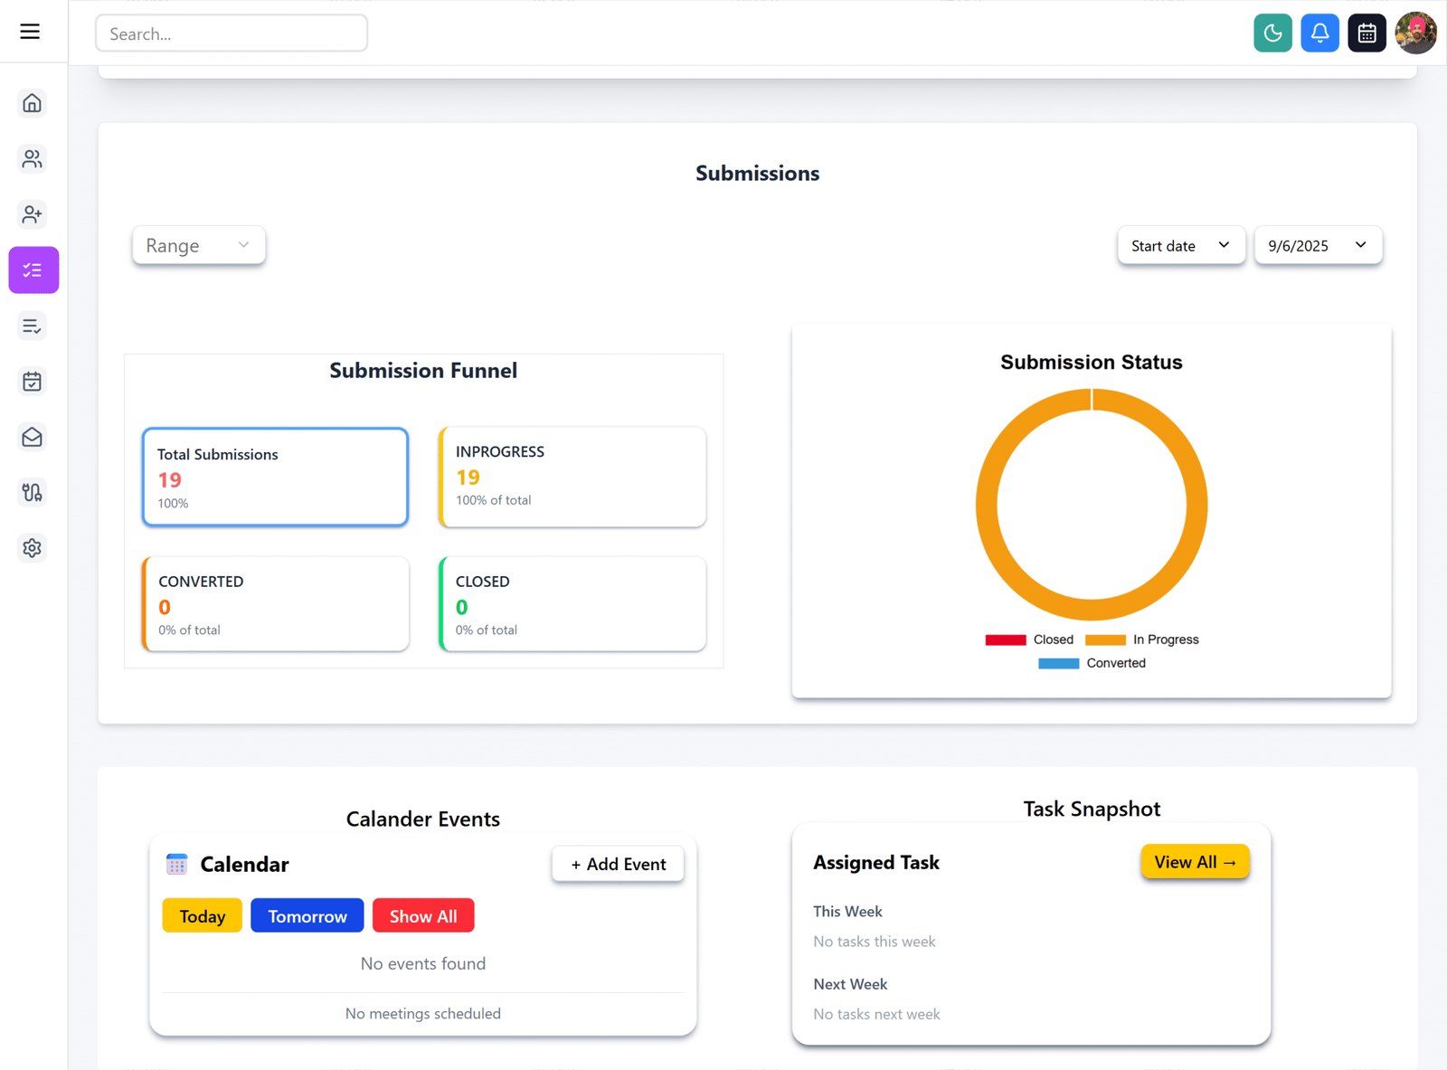Open the 9/6/2025 date dropdown

1318,245
